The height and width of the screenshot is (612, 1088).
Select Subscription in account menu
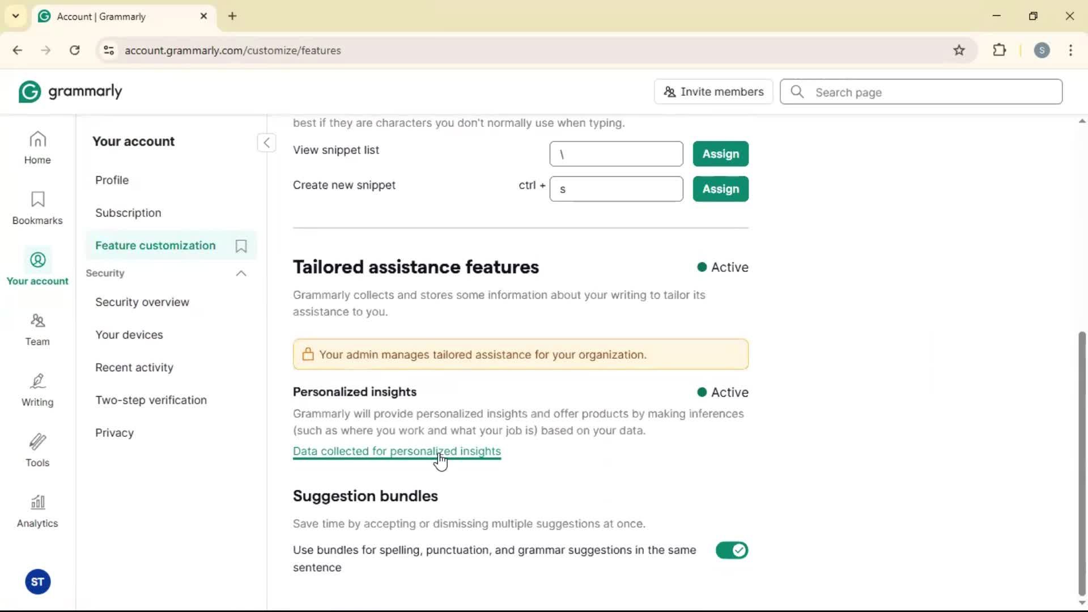click(128, 213)
